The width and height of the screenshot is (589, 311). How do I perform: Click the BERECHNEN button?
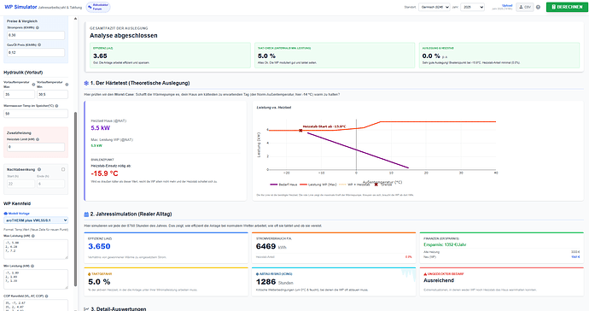[567, 7]
